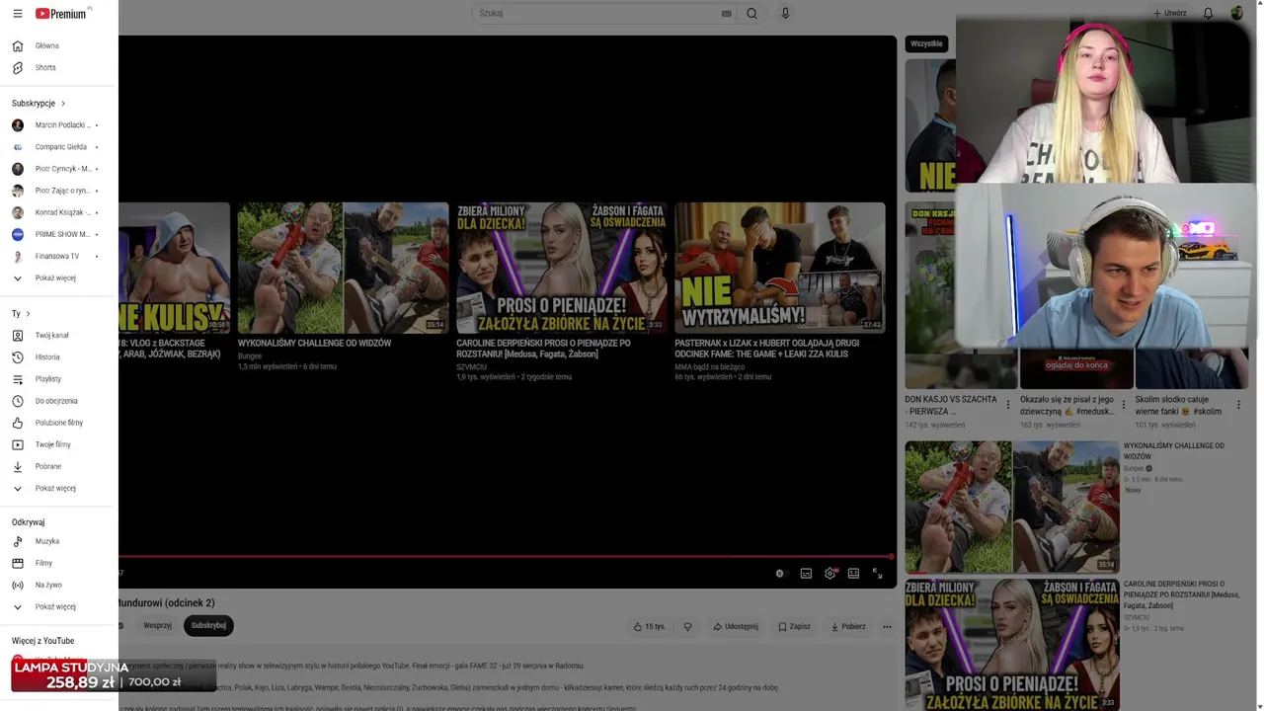This screenshot has height=711, width=1264.
Task: Open options for DON KASJO VS SZACHTA short
Action: point(1007,405)
